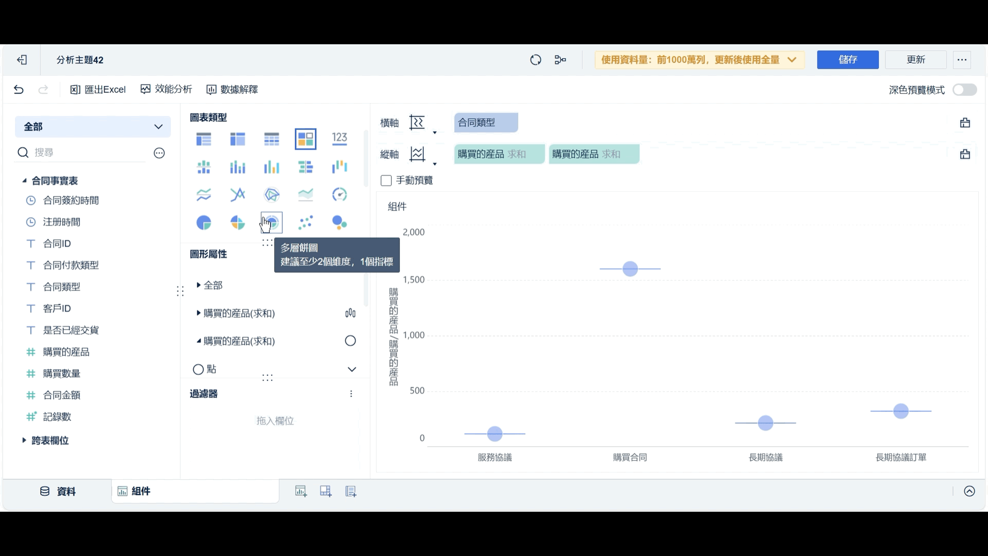This screenshot has width=988, height=556.
Task: Click the back/exit icon beside 分析主題42
Action: (22, 60)
